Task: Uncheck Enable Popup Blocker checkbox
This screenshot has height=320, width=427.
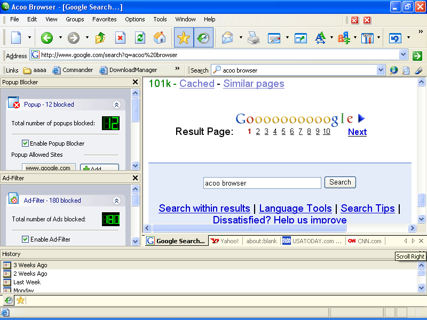Action: [x=25, y=143]
